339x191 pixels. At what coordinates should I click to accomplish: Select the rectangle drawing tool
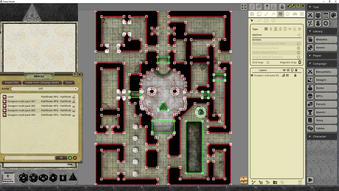(x=266, y=21)
